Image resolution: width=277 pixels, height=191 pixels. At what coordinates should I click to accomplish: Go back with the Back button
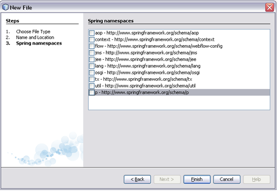(x=137, y=179)
